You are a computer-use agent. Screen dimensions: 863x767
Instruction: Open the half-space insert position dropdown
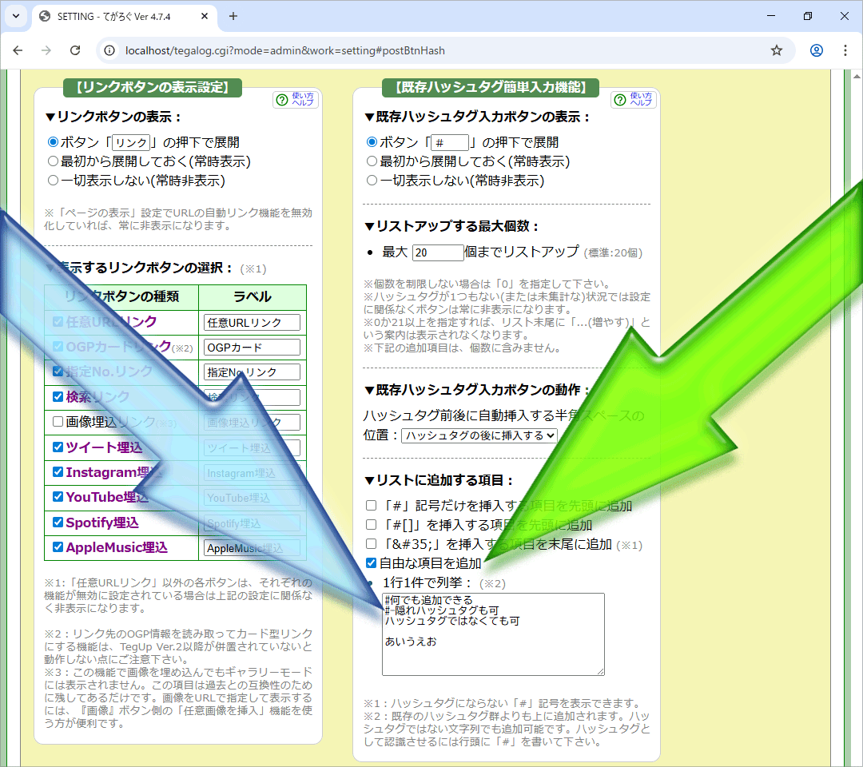(x=479, y=435)
